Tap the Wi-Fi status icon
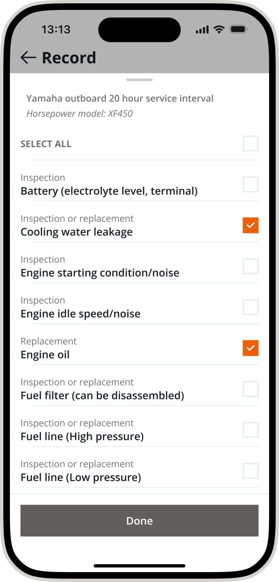The height and width of the screenshot is (582, 279). [x=219, y=29]
